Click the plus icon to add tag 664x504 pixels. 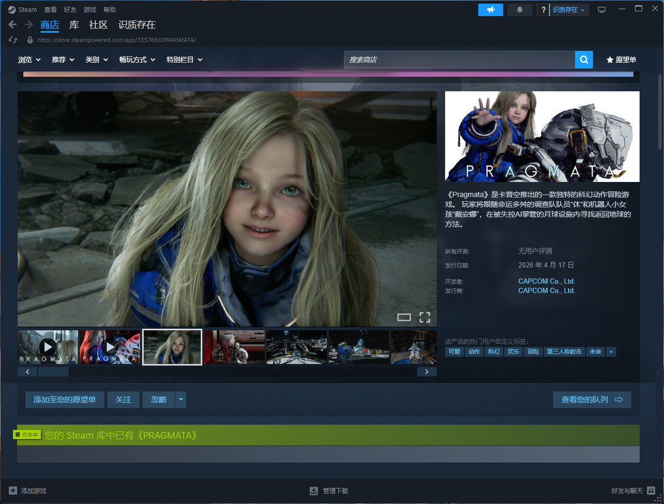click(611, 352)
